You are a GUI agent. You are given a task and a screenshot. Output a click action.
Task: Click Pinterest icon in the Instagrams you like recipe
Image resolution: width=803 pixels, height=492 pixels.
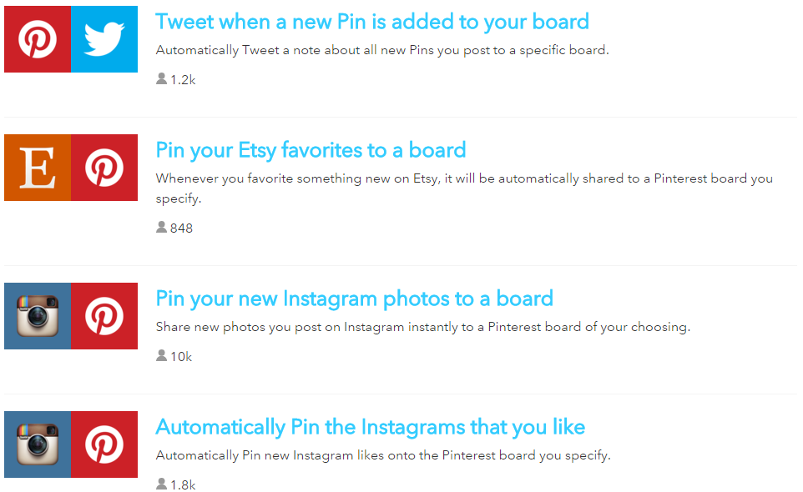104,444
